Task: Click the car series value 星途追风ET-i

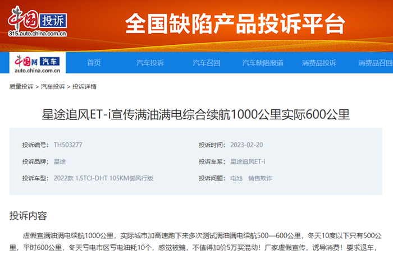Action: pyautogui.click(x=248, y=161)
